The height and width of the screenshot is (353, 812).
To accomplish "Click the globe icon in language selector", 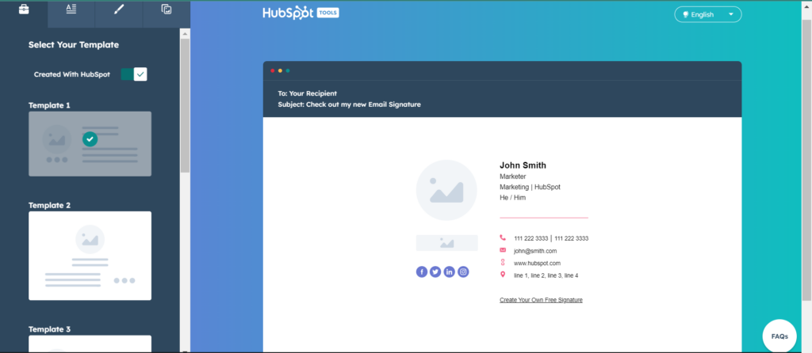I will 685,14.
